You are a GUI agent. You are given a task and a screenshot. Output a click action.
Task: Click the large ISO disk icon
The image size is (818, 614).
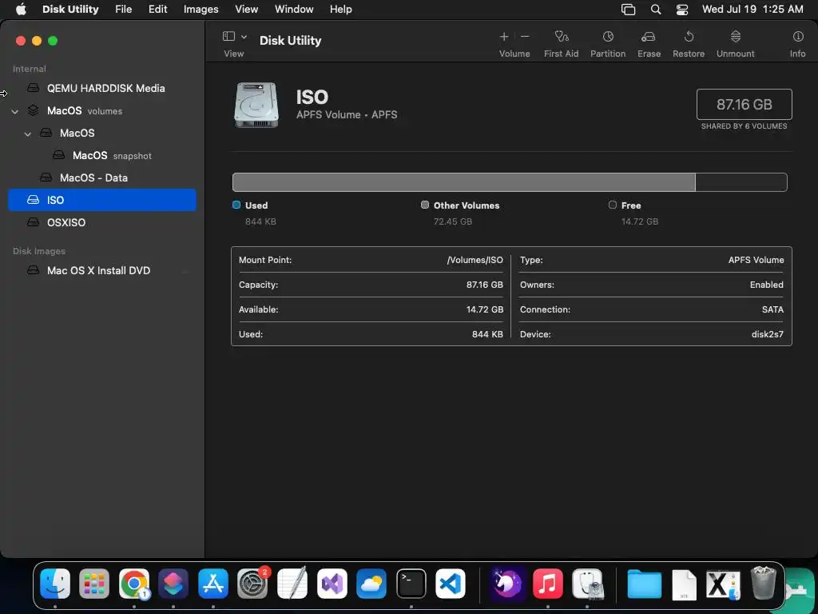[x=256, y=105]
